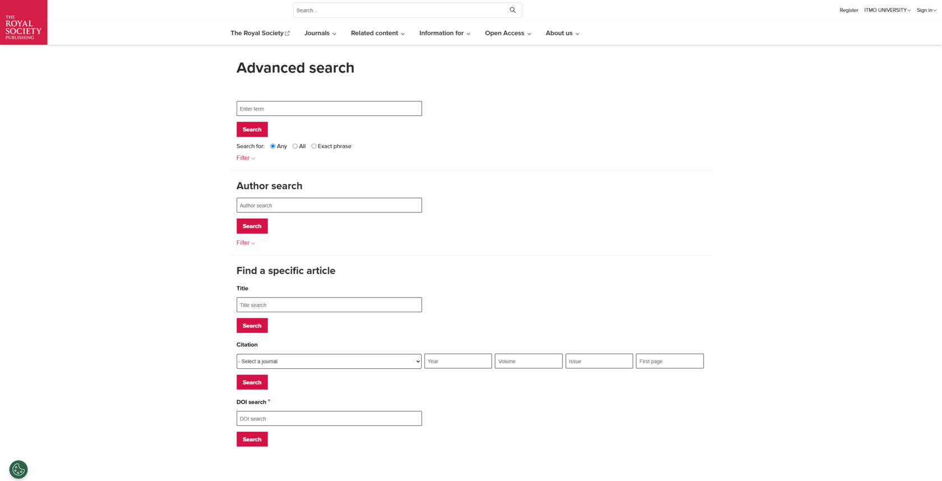Open The Royal Society external link
Image resolution: width=942 pixels, height=481 pixels.
[260, 33]
